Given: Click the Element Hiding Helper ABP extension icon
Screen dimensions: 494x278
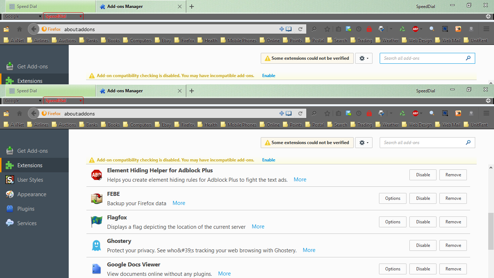Looking at the screenshot, I should [97, 175].
